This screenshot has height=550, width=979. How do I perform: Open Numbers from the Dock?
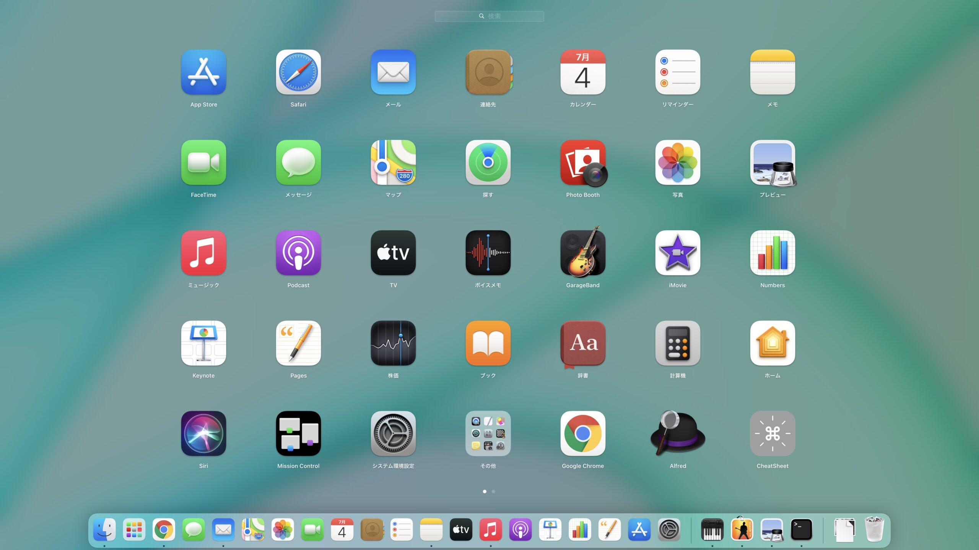tap(580, 530)
